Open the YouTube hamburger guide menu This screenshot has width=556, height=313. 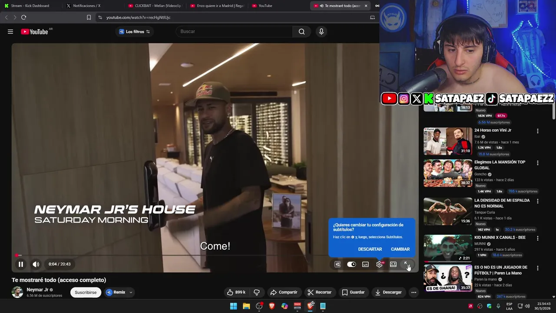tap(10, 31)
